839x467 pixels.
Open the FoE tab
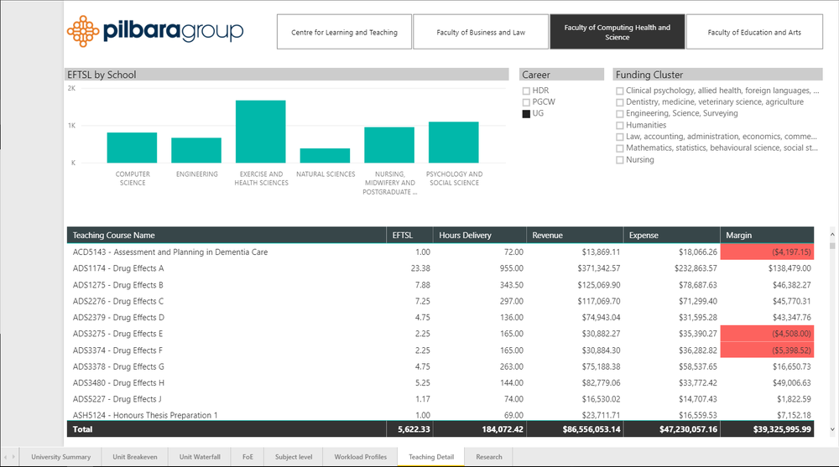pos(248,457)
